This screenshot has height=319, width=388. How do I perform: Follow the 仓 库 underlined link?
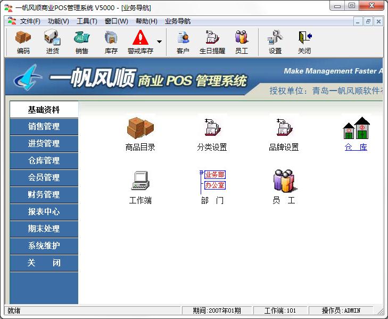(x=356, y=147)
